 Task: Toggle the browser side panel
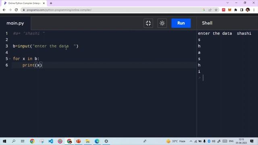click(242, 10)
